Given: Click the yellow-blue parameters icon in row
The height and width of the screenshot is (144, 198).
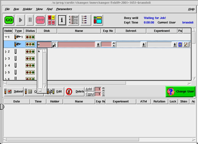Looking at the screenshot, I should [x=180, y=44].
